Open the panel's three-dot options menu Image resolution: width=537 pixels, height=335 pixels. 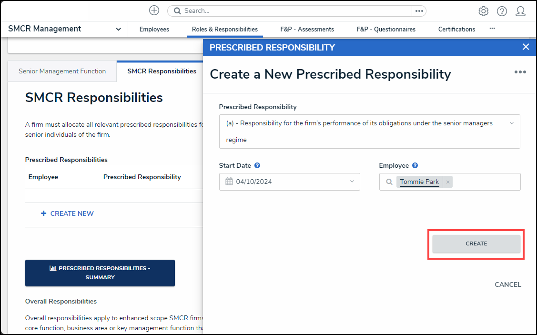click(520, 72)
